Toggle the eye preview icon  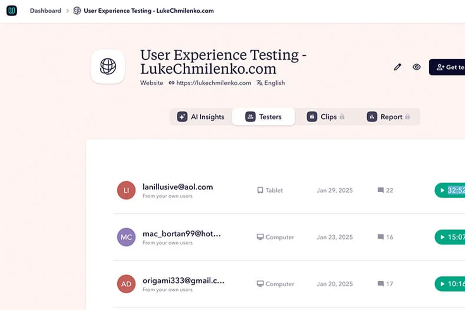(417, 67)
